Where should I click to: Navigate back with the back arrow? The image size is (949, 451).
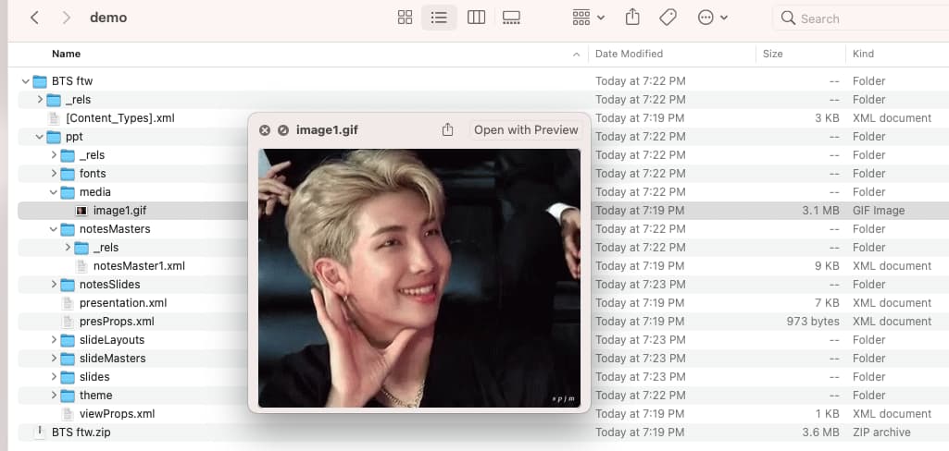34,18
